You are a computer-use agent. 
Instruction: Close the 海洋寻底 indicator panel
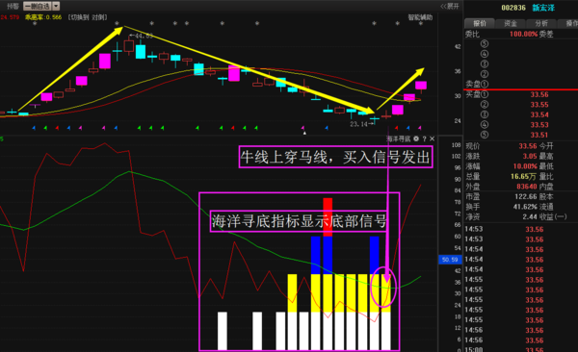(432, 138)
